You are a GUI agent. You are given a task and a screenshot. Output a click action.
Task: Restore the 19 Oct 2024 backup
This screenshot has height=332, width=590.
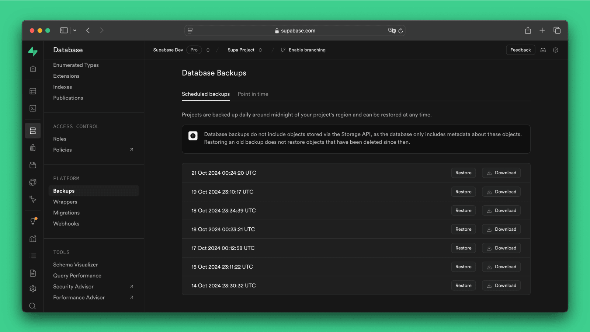pos(464,192)
